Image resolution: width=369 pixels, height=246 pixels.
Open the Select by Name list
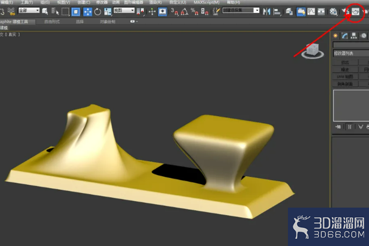[55, 11]
